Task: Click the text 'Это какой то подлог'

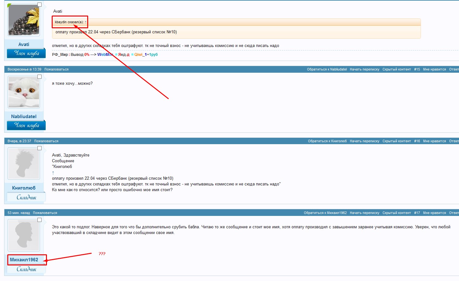Action: [x=71, y=227]
